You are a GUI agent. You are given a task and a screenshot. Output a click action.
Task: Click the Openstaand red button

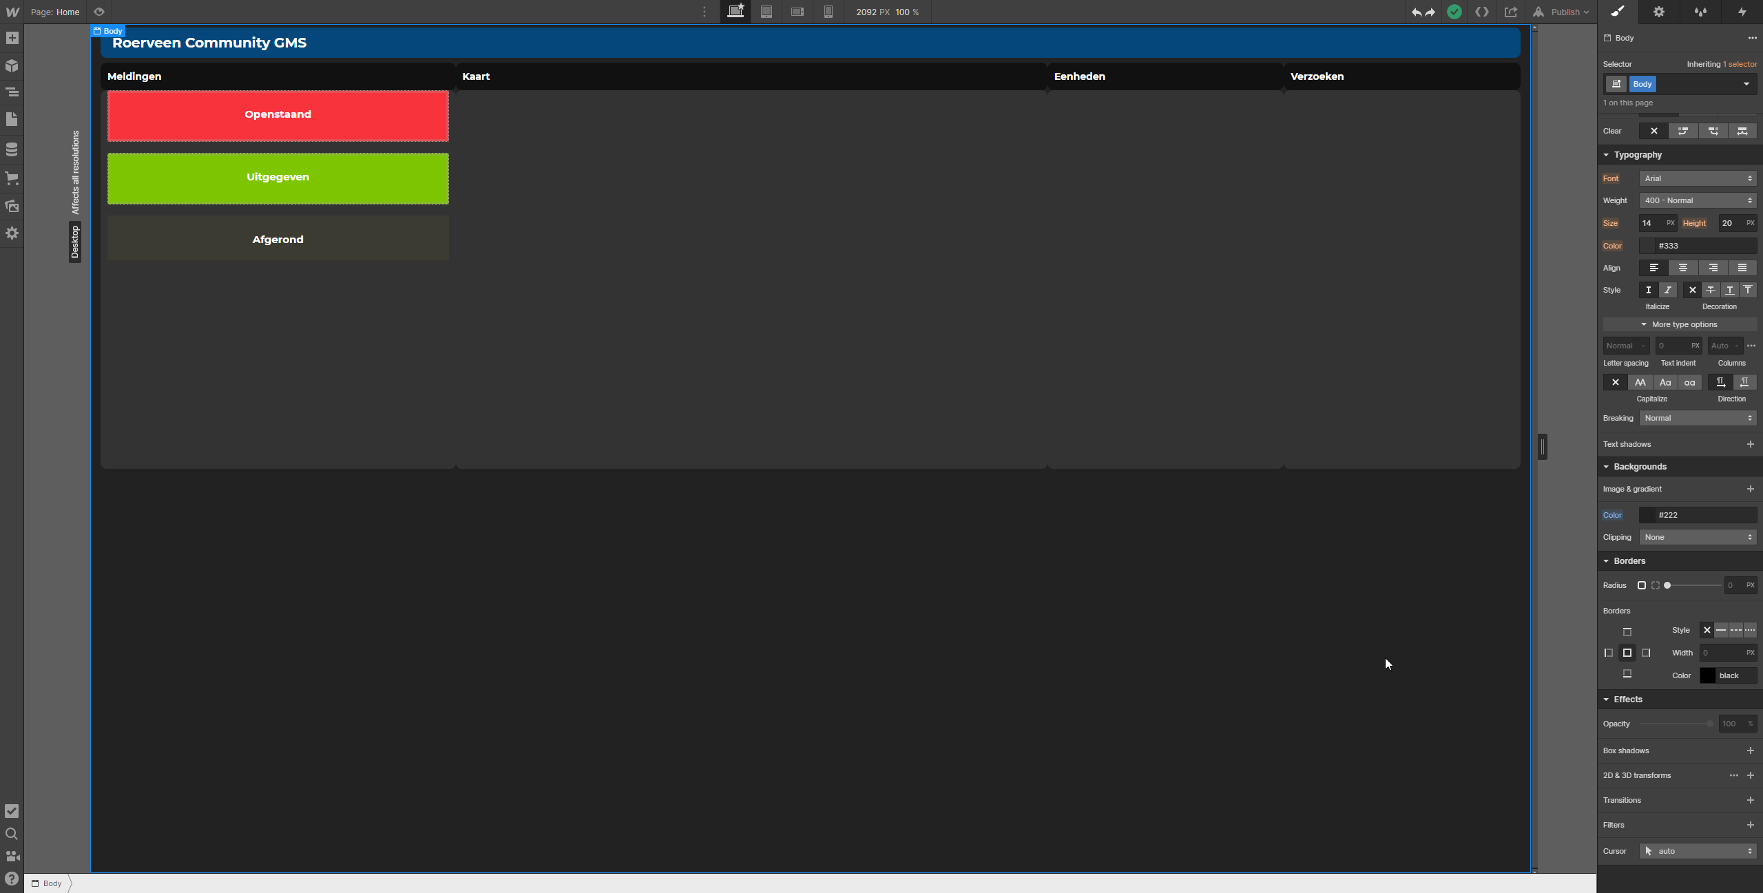[x=278, y=116]
